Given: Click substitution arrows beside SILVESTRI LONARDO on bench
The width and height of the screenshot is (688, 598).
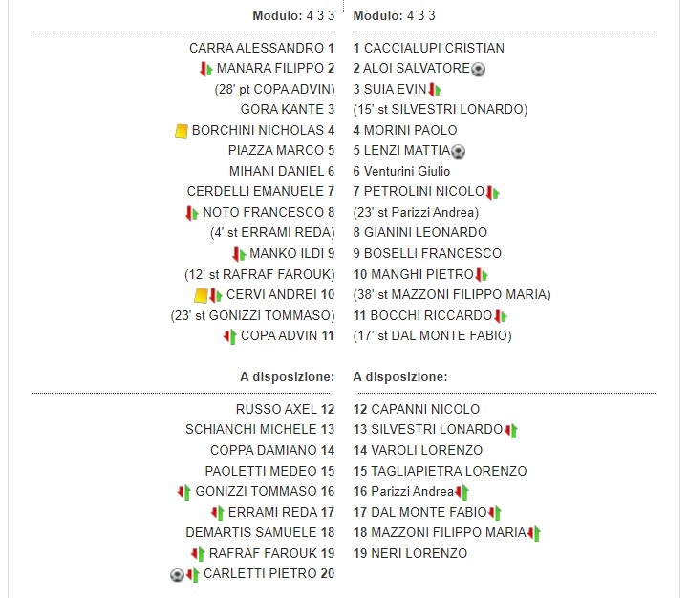Looking at the screenshot, I should click(510, 430).
